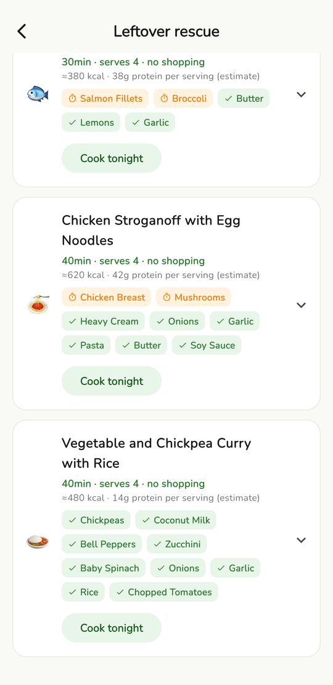The height and width of the screenshot is (685, 333).
Task: Tap the timer icon on Salmon Fillets chip
Action: pyautogui.click(x=72, y=99)
